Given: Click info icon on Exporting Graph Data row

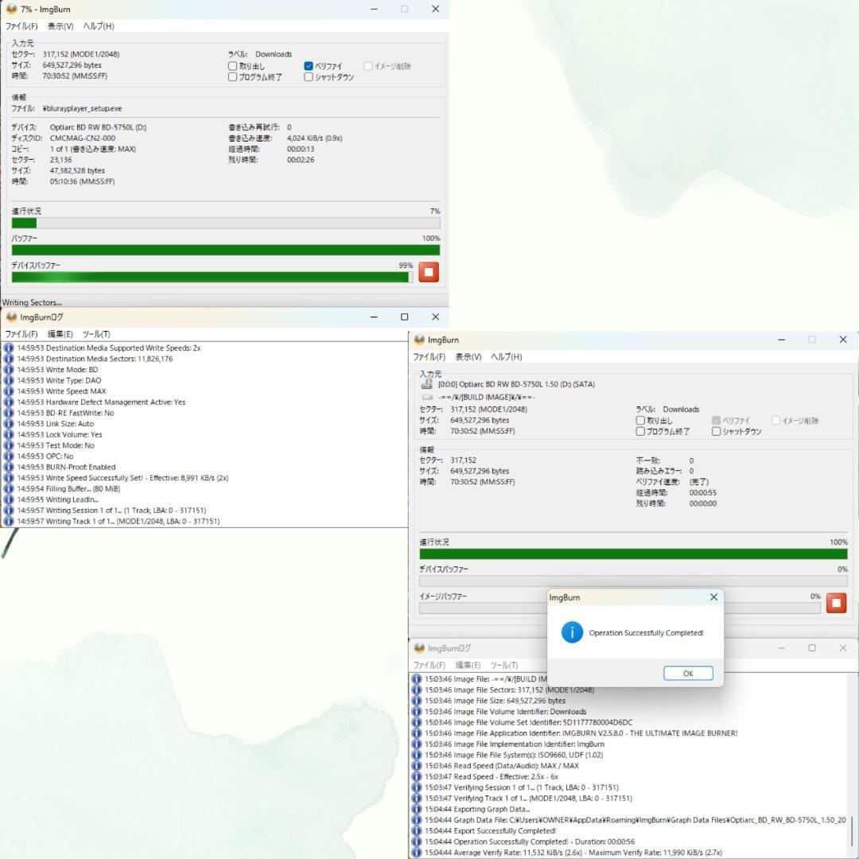Looking at the screenshot, I should 416,809.
